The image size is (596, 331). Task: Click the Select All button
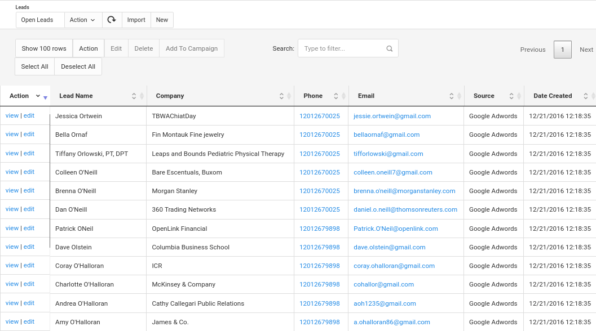[34, 66]
